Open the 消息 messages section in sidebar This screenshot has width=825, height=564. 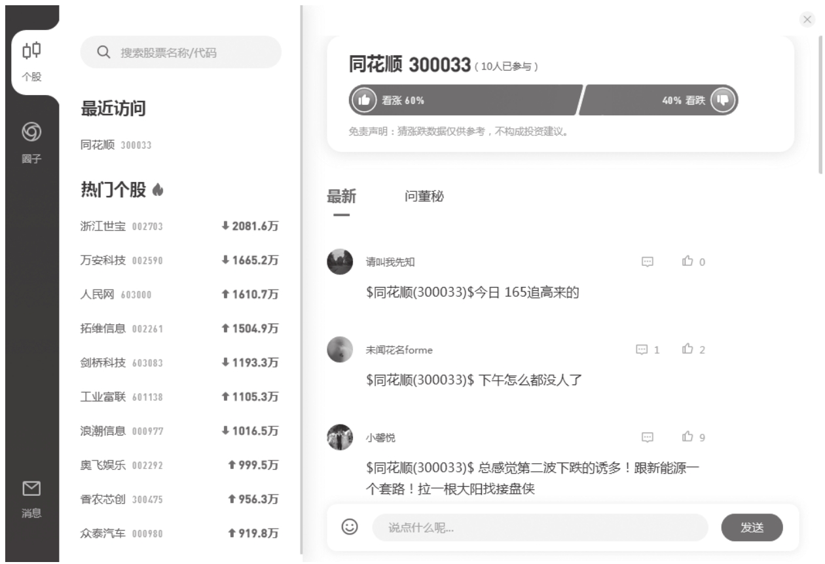tap(31, 499)
